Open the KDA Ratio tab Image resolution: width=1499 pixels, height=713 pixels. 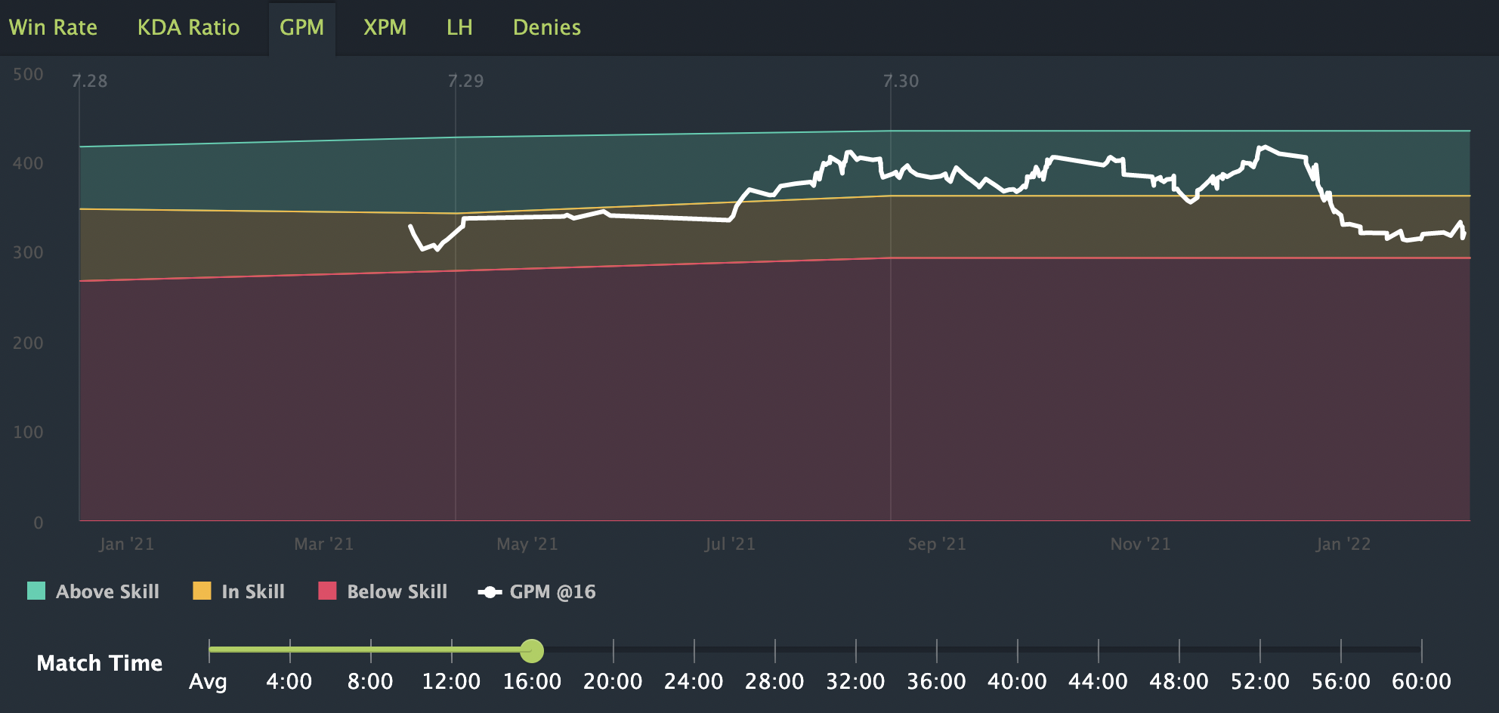pyautogui.click(x=188, y=28)
